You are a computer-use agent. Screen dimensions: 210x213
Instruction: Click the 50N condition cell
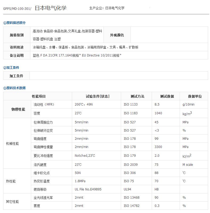(x=96, y=173)
